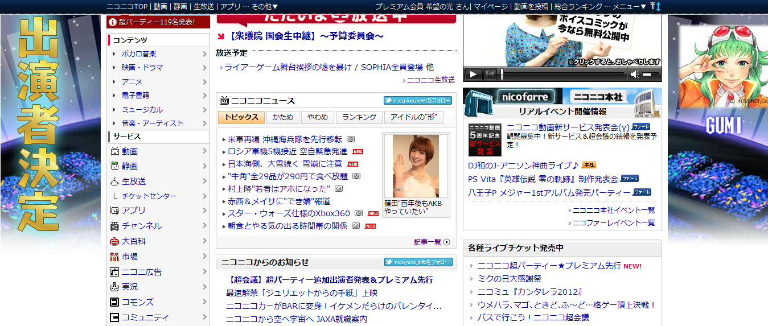Expand the チケットセンター row chevron
The width and height of the screenshot is (768, 326).
click(x=204, y=196)
